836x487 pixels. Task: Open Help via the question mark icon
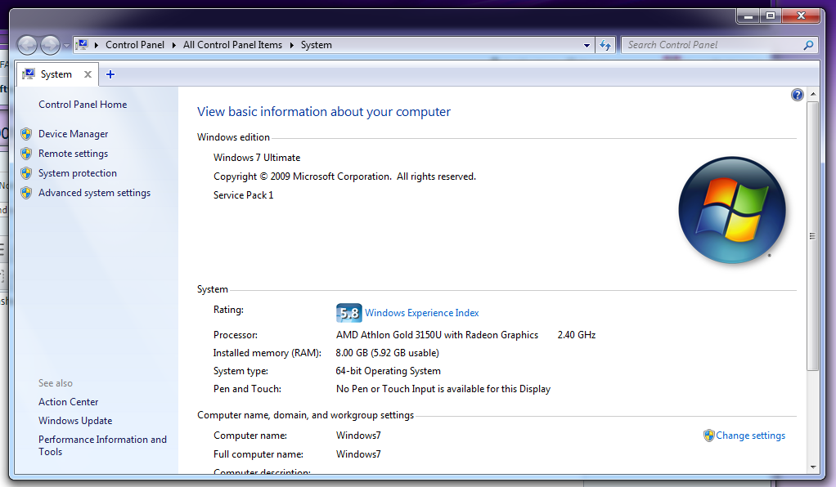pyautogui.click(x=798, y=95)
